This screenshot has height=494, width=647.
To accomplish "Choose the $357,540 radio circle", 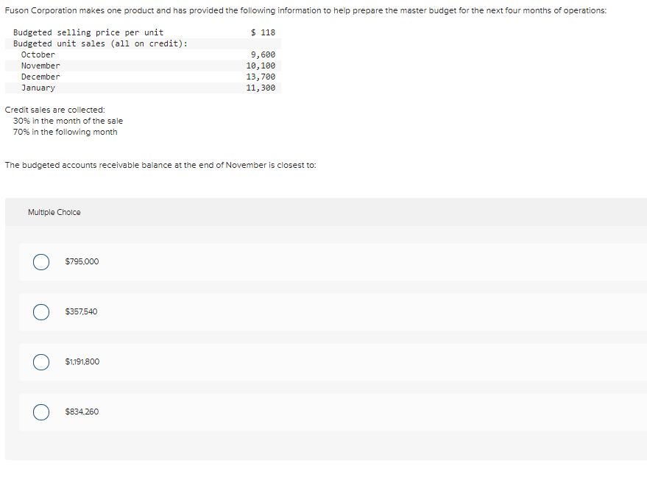I will 41,312.
